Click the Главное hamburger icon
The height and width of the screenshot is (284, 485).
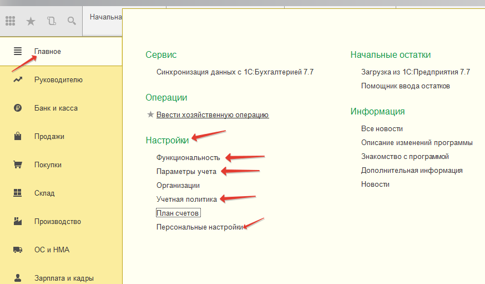click(x=18, y=51)
